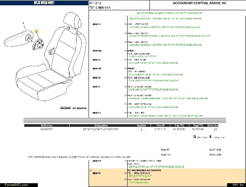246x187 pixels.
Task: Click the middle magnifier zoom icon above the diagram
Action: 44,3
